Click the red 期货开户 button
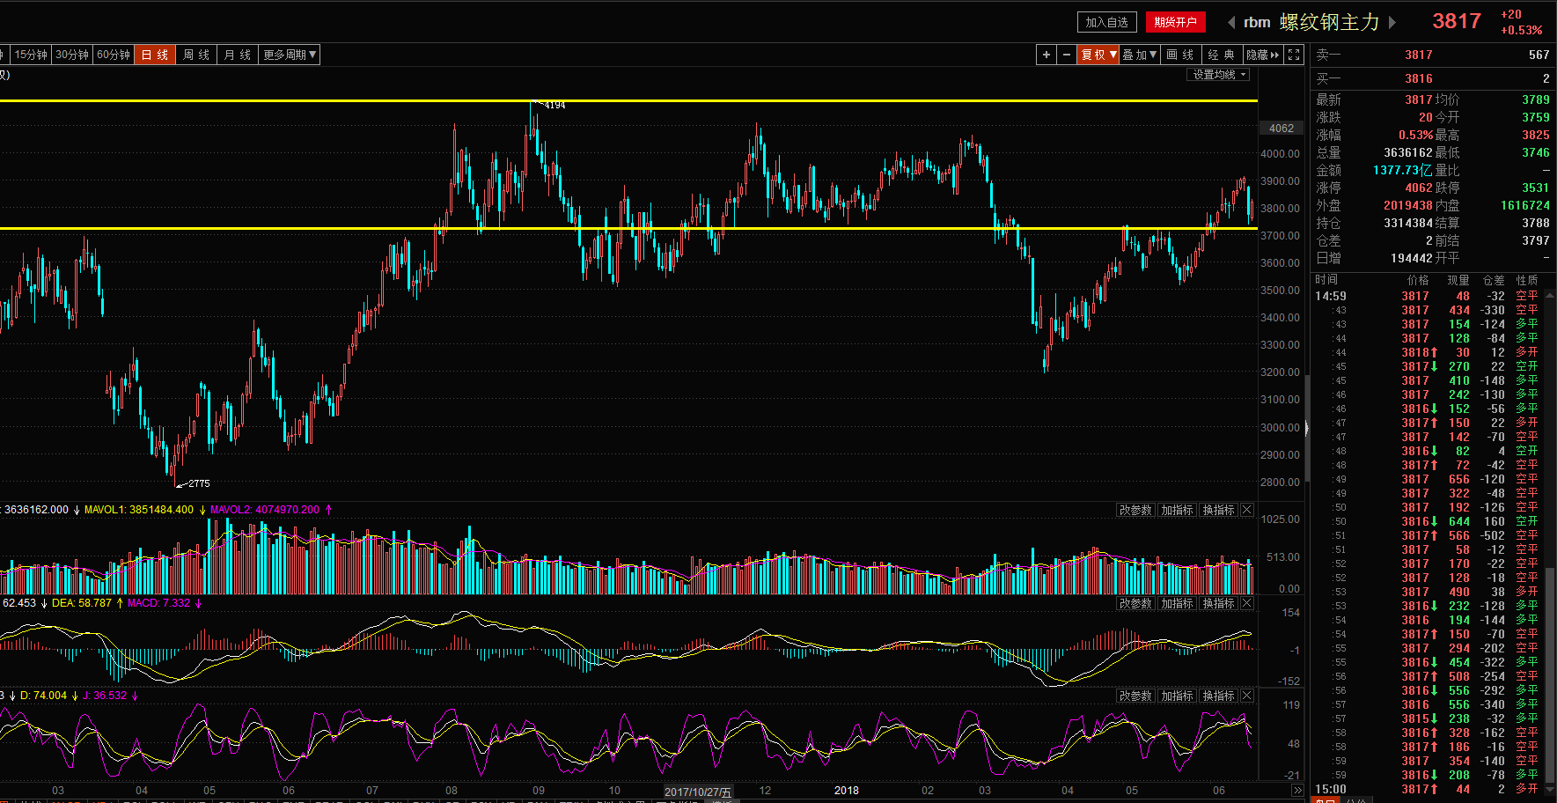This screenshot has height=803, width=1557. click(x=1175, y=22)
